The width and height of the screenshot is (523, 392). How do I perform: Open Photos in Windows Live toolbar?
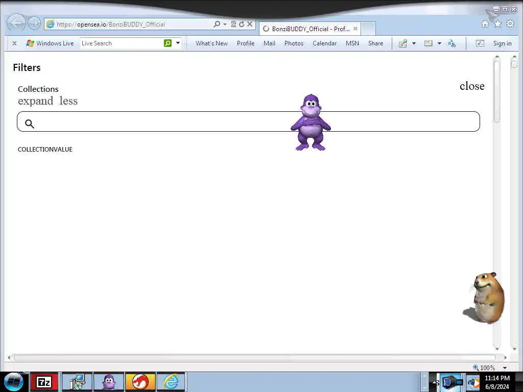click(x=294, y=43)
